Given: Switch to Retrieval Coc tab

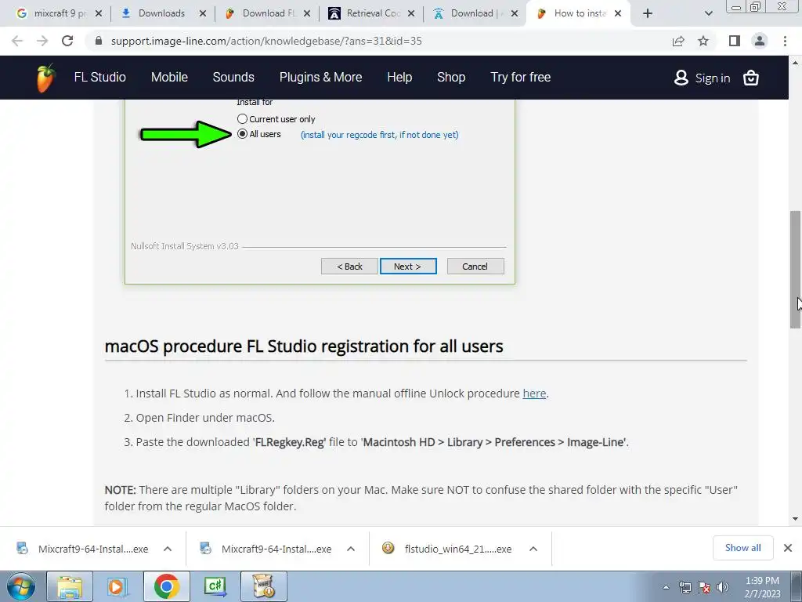Looking at the screenshot, I should 372,13.
